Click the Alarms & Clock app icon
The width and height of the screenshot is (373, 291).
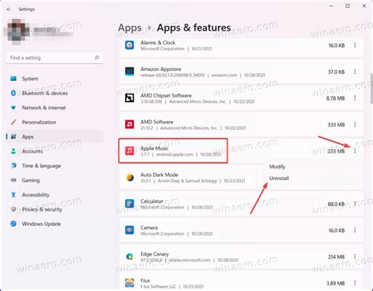pyautogui.click(x=130, y=45)
